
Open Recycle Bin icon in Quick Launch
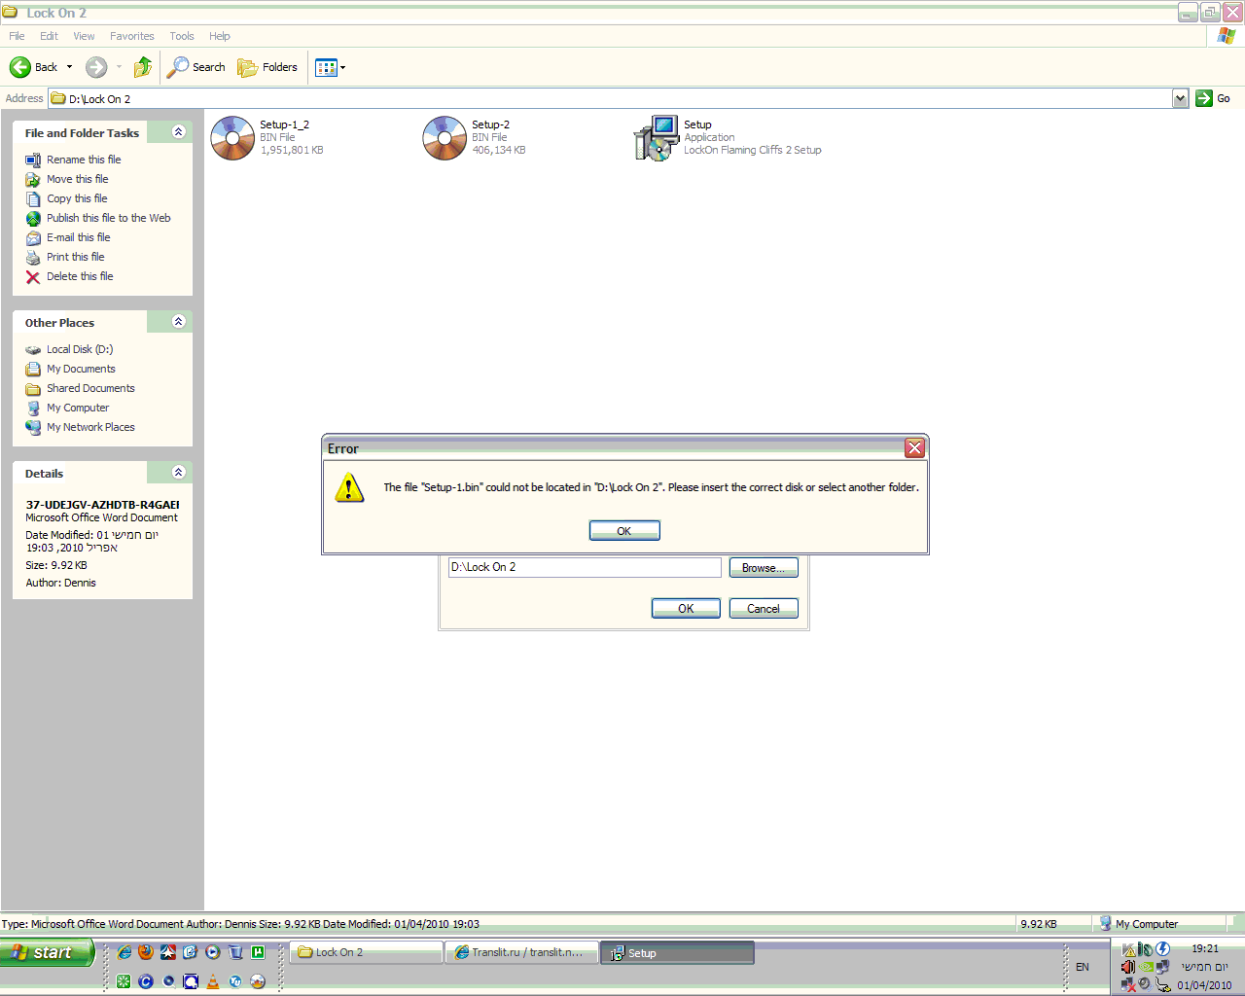point(235,952)
